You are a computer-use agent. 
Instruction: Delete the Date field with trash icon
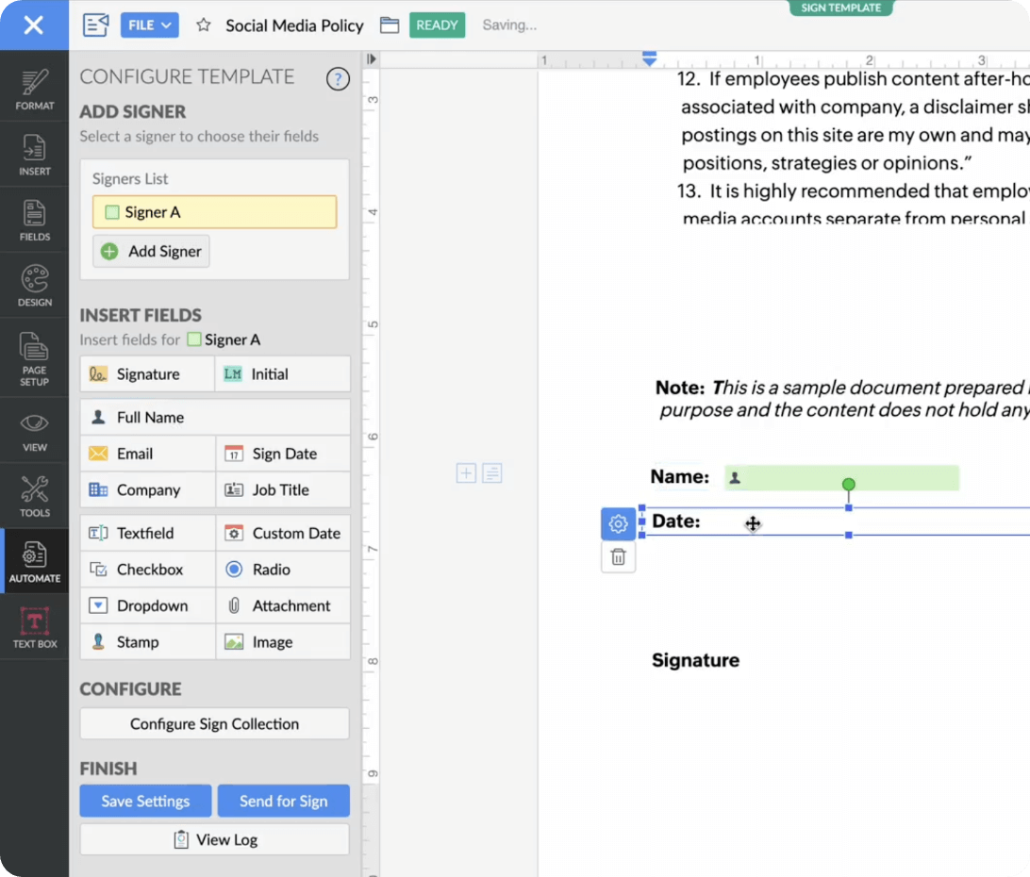[618, 557]
